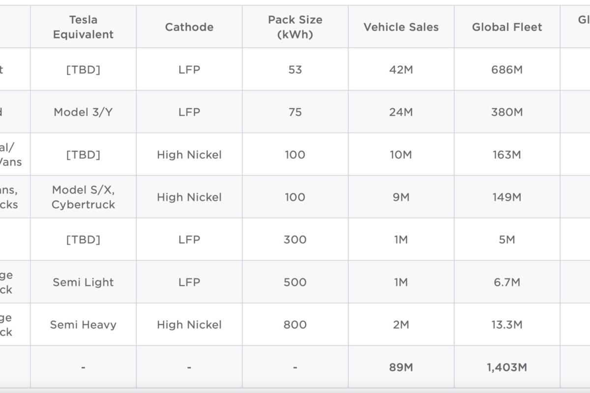Click the Global Fleet column header
Screen dimensions: 590x393
507,27
